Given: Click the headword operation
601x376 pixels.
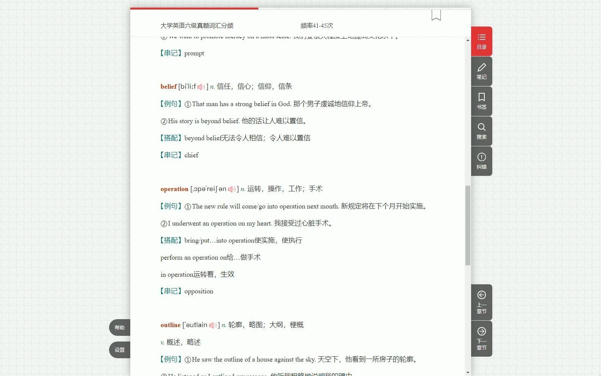Looking at the screenshot, I should (174, 189).
